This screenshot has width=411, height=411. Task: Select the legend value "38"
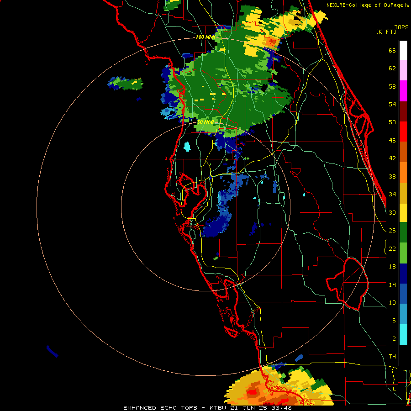[x=392, y=176]
